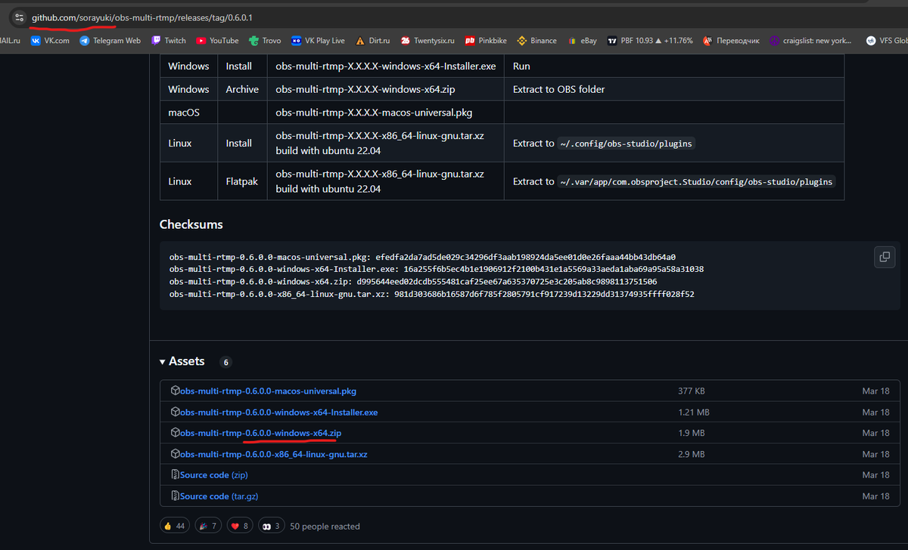Open the craigslist new york bookmark
The height and width of the screenshot is (550, 908).
811,41
